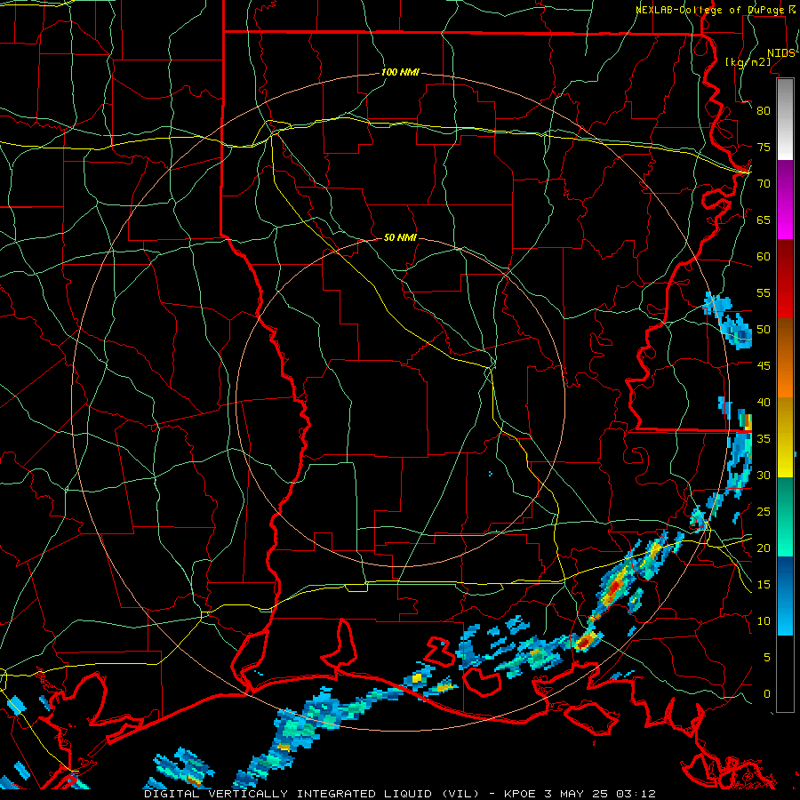
Task: Pick the brown band of the color scale
Action: [785, 340]
